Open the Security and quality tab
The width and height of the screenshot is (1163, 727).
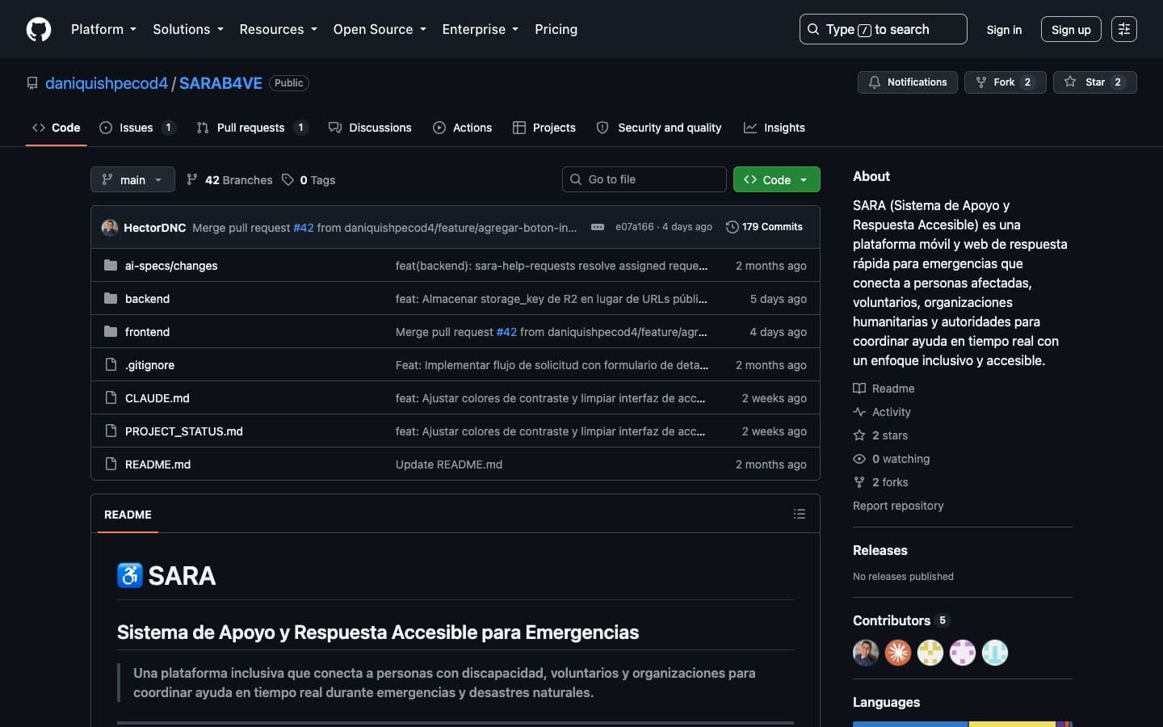pyautogui.click(x=659, y=128)
